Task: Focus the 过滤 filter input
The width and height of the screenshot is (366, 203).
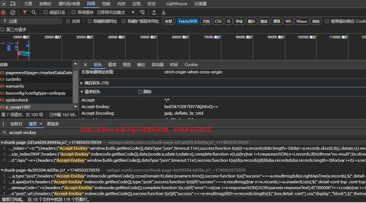Action: tap(31, 21)
